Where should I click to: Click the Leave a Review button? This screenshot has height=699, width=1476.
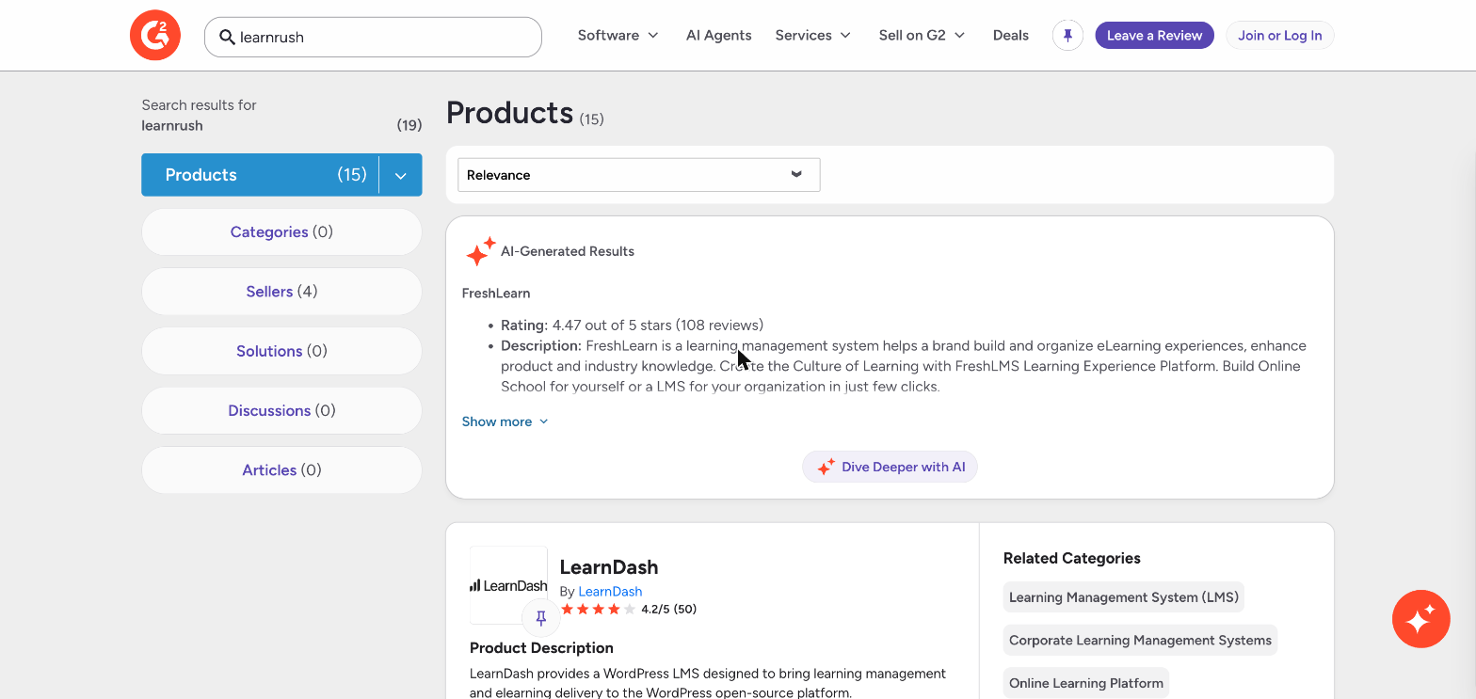[1154, 36]
